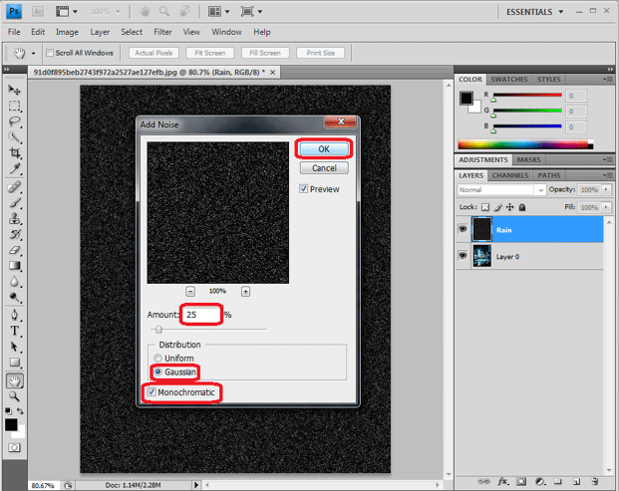Select the Dodge tool
Screen dimensions: 619x491
click(x=15, y=298)
